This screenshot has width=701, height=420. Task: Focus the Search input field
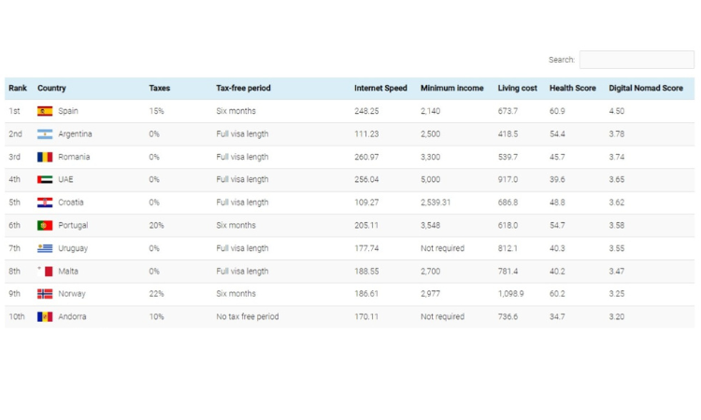[637, 60]
